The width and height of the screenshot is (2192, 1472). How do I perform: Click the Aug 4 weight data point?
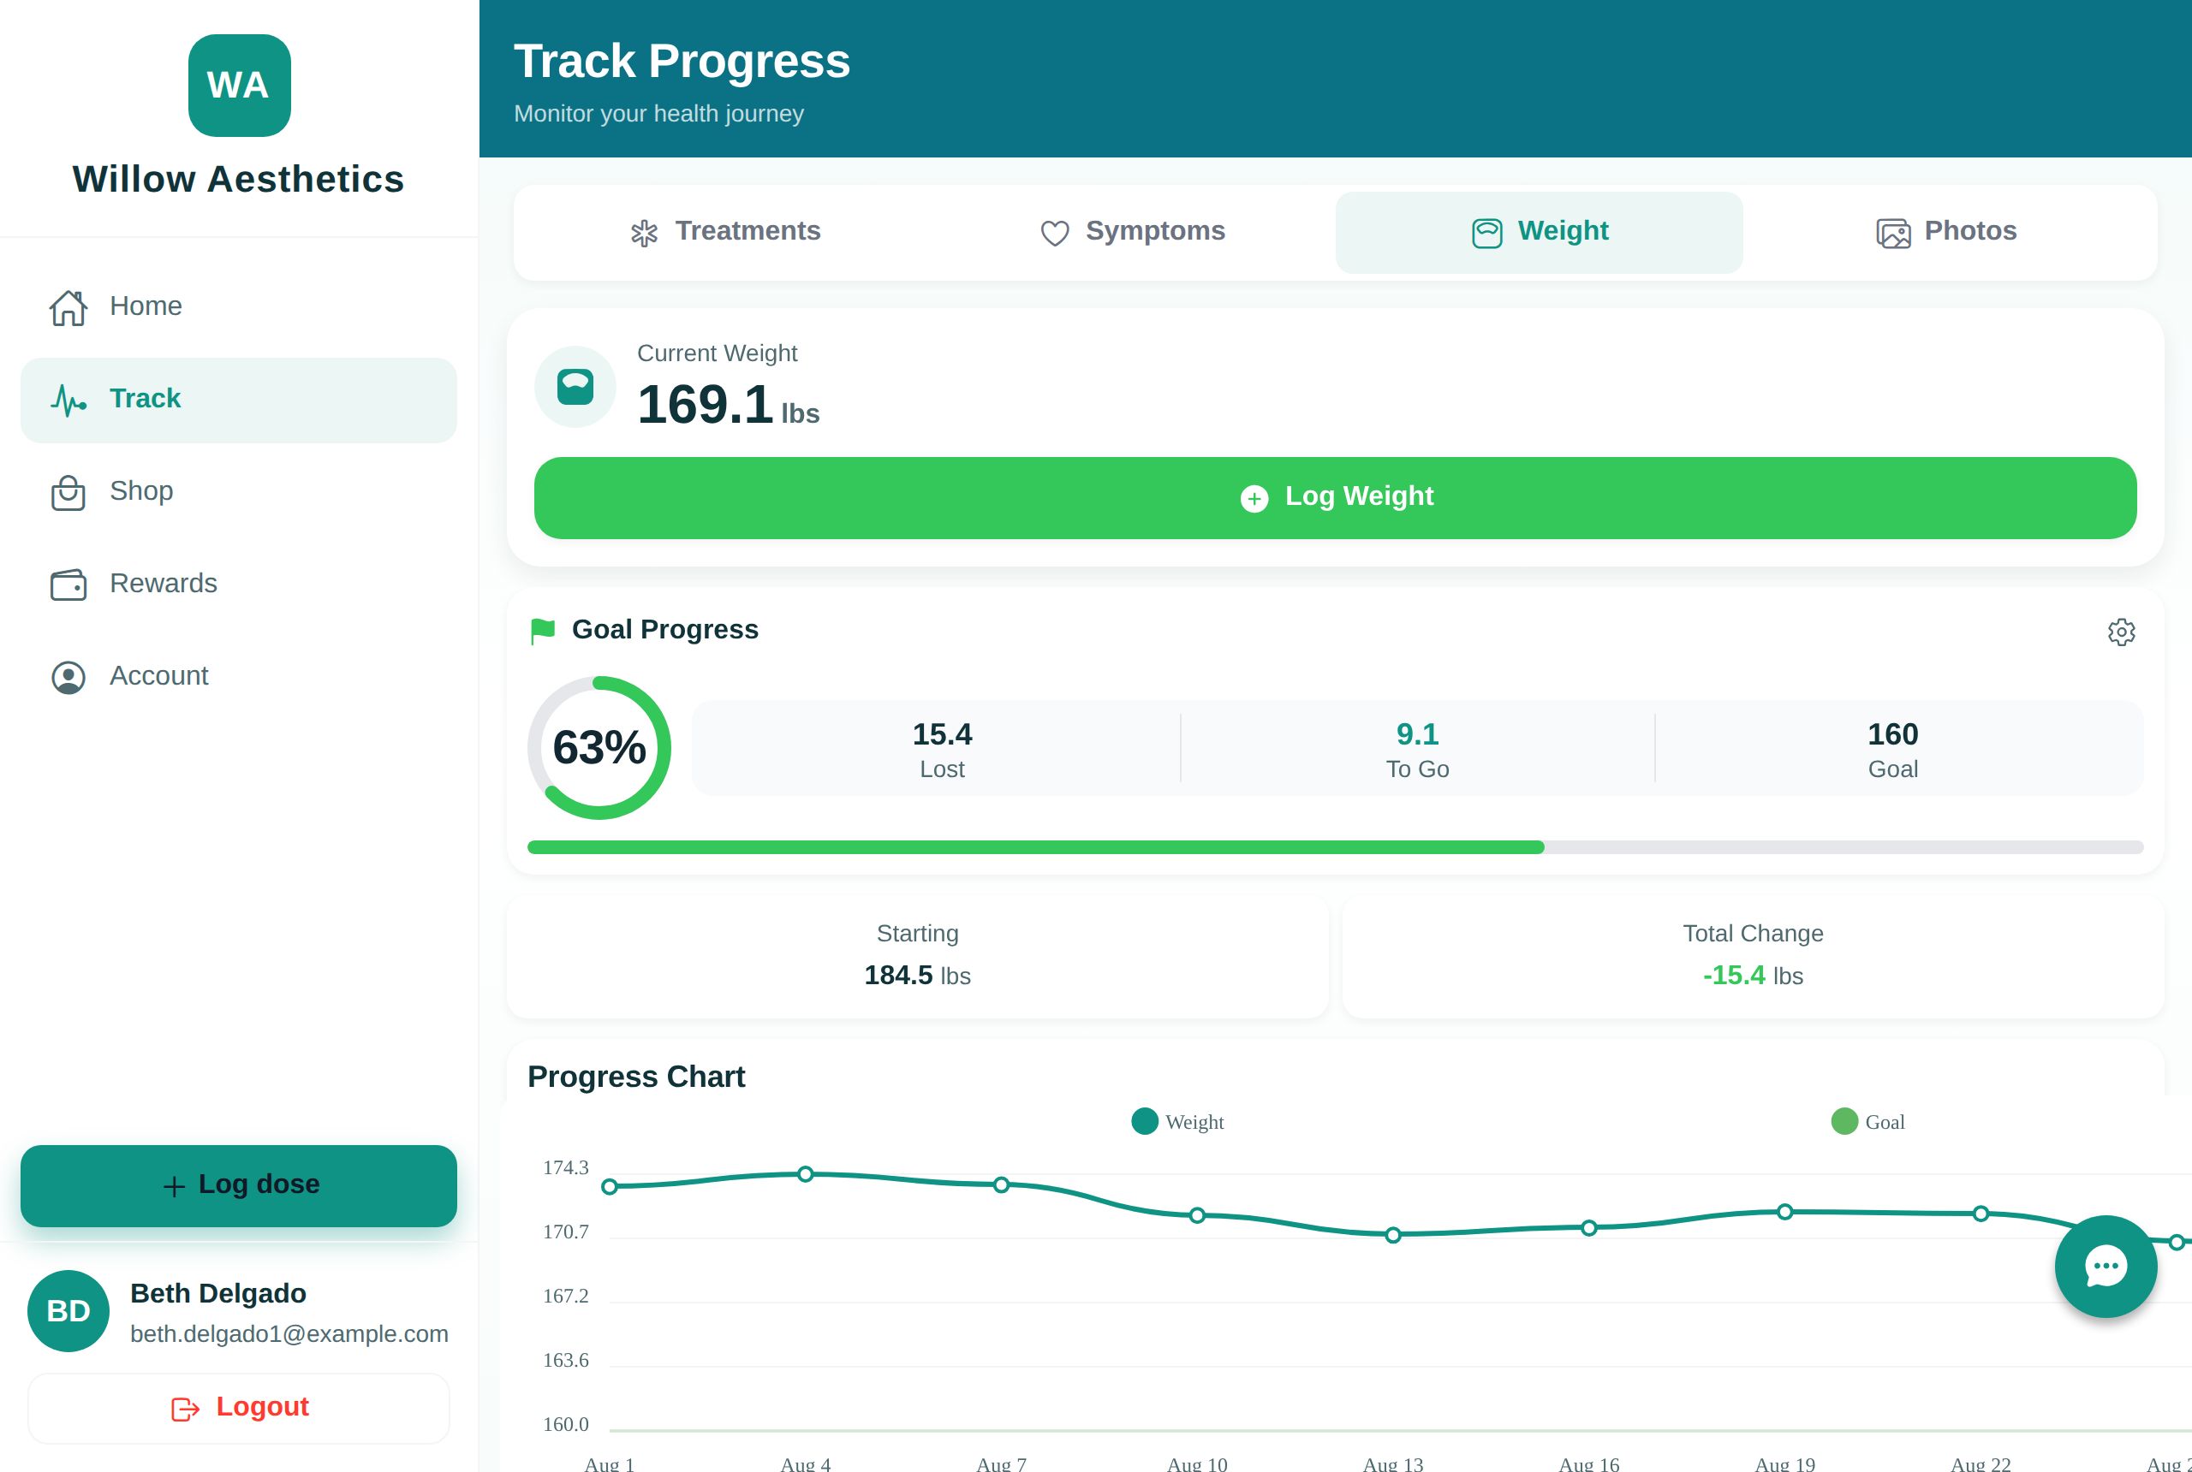coord(806,1174)
